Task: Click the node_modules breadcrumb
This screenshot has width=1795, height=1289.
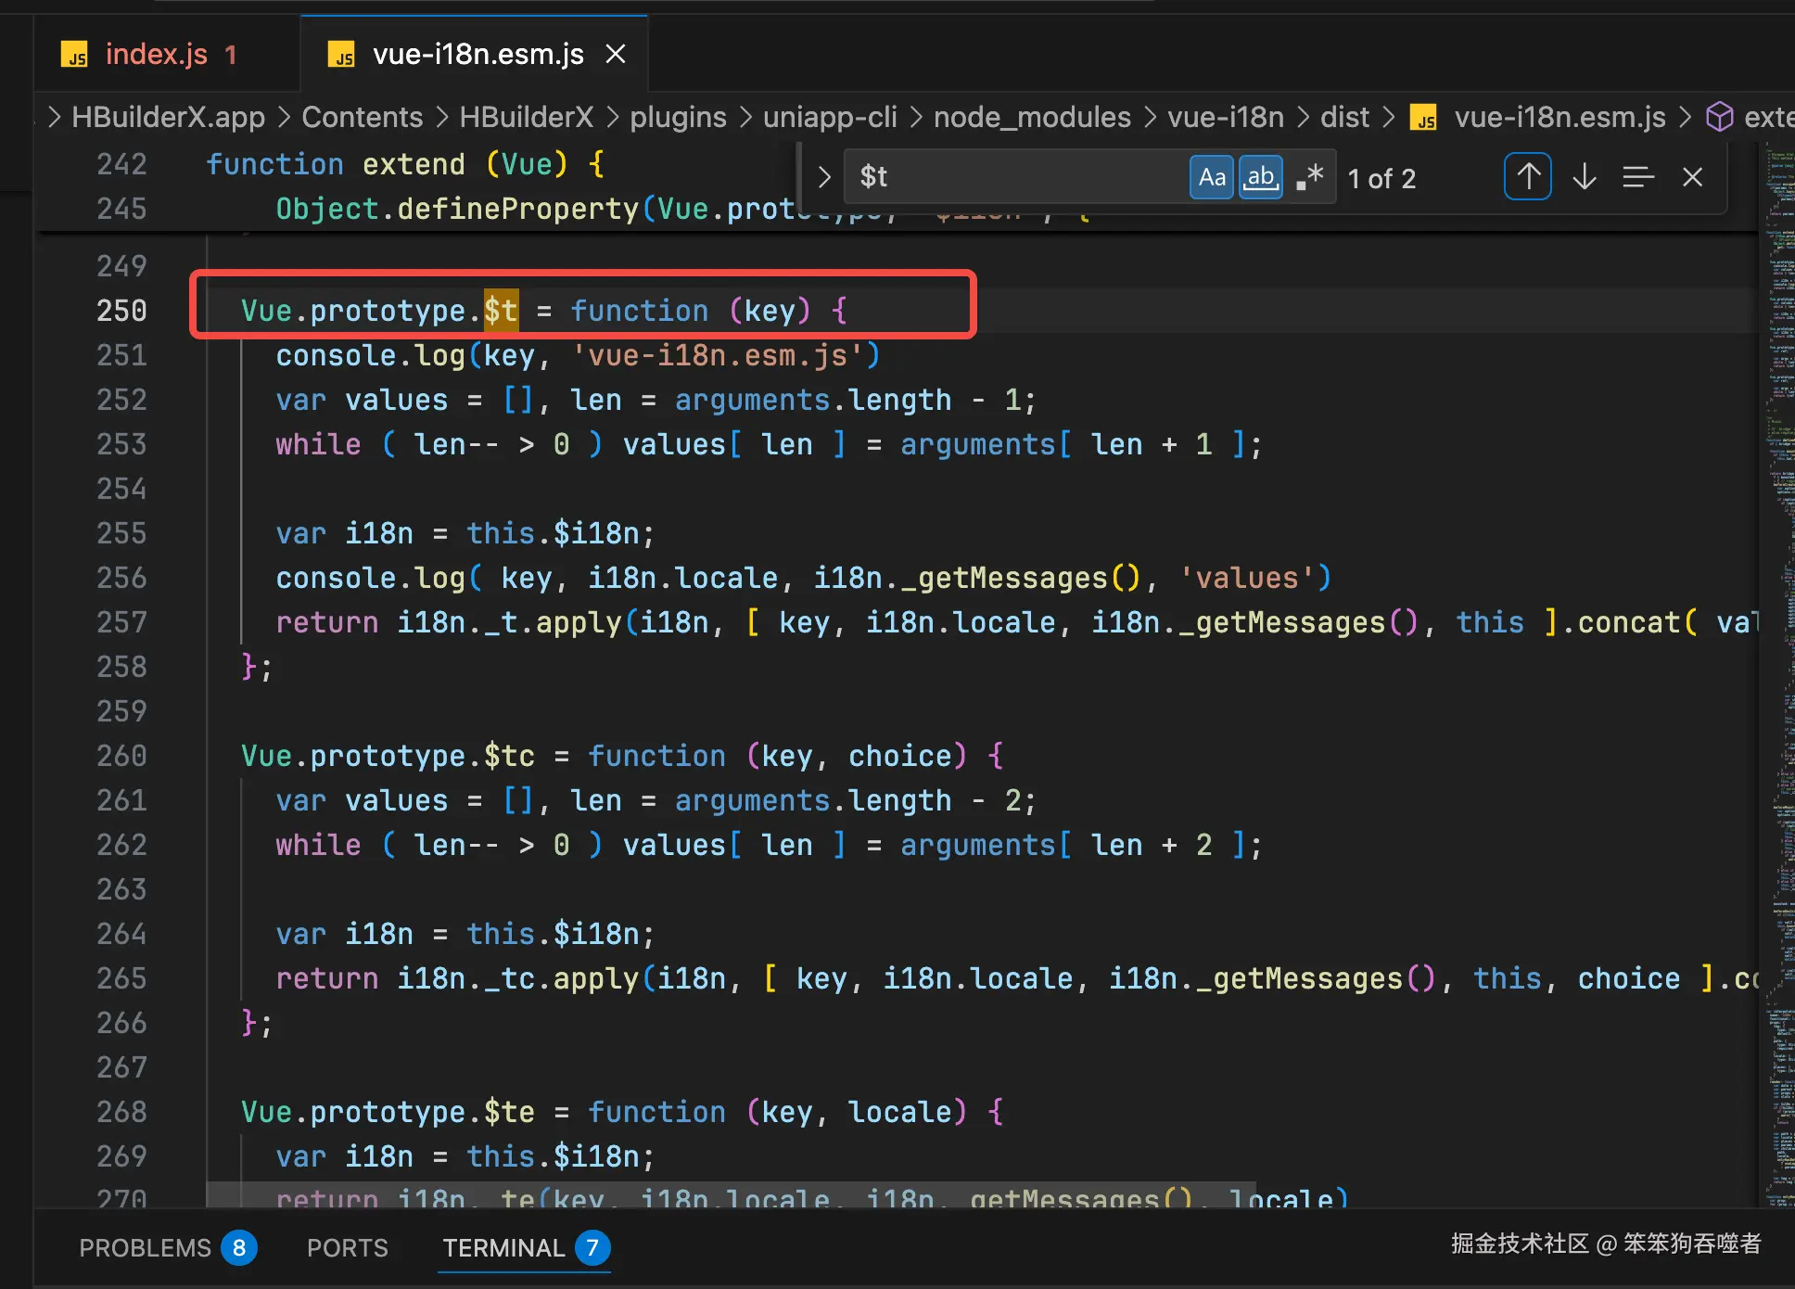Action: pos(1031,118)
